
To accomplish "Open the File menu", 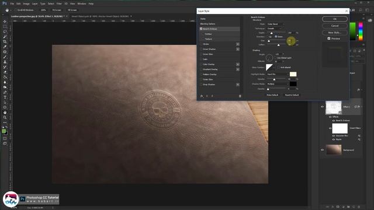I will click(12, 4).
